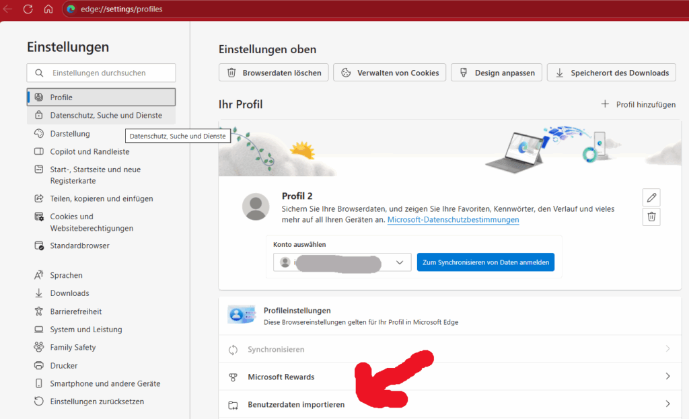Screen dimensions: 689x419
Task: Click the Profileinstellungen heading text
Action: tap(297, 311)
